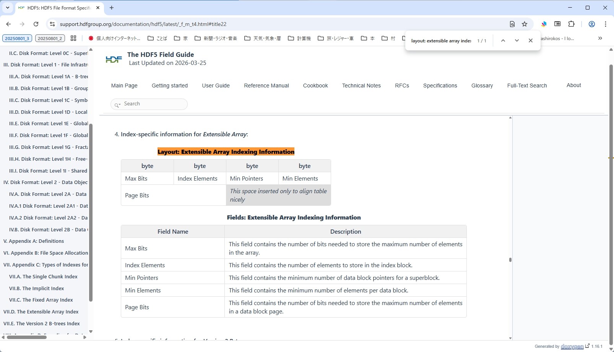Close the find-in-page bar
614x352 pixels.
tap(531, 40)
